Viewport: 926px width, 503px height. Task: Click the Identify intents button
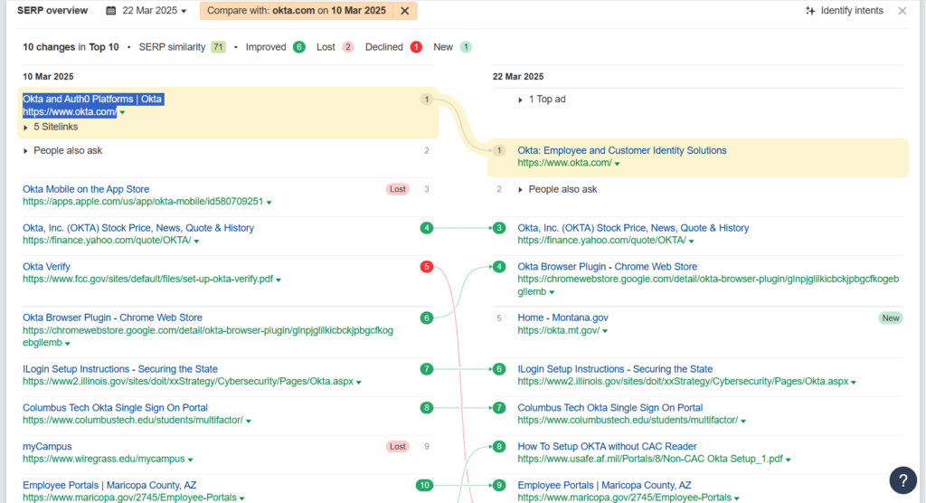click(x=845, y=11)
